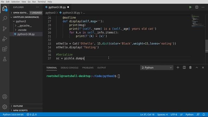Click the errors and warnings count

(x=32, y=114)
